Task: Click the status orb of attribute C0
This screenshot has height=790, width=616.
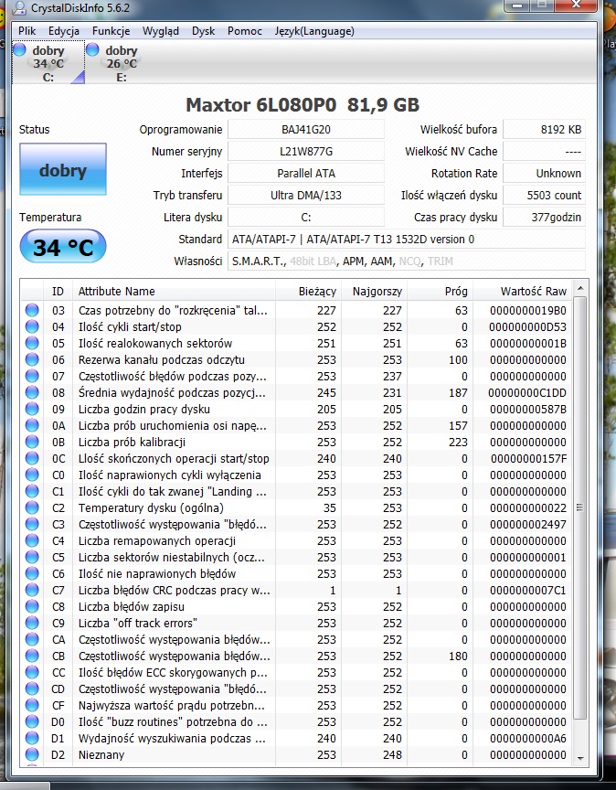Action: 32,475
